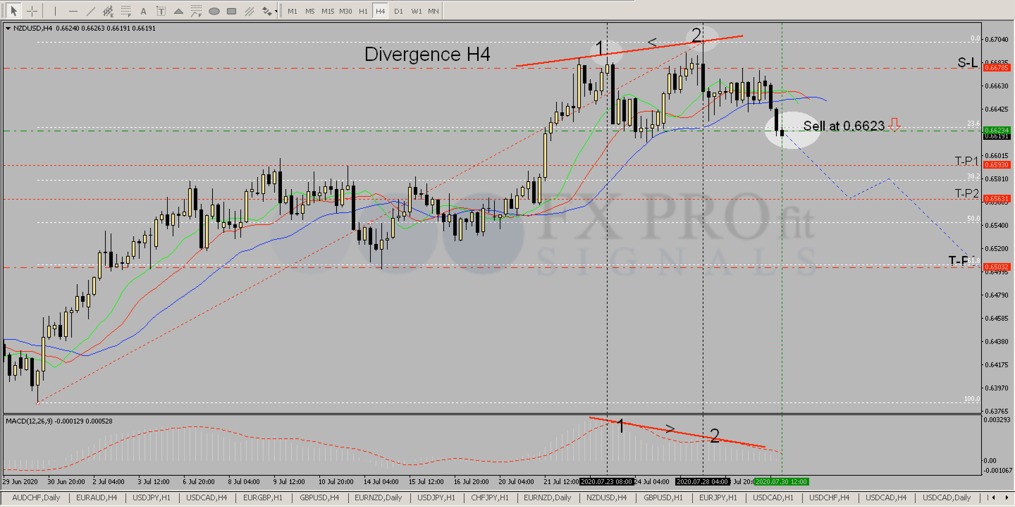Switch chart to D1 timeframe

(x=398, y=11)
